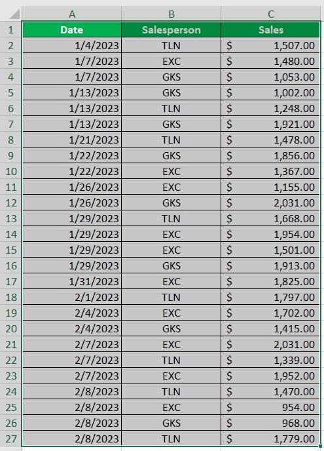This screenshot has height=451, width=324.
Task: Click the cell with date 2/1/2023
Action: (x=72, y=297)
